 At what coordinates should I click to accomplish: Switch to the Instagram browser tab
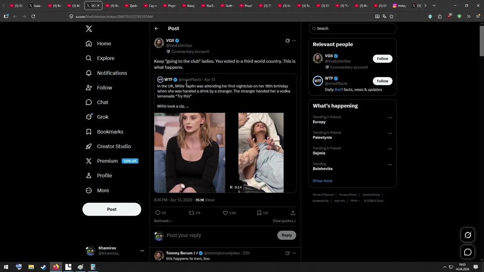[400, 6]
